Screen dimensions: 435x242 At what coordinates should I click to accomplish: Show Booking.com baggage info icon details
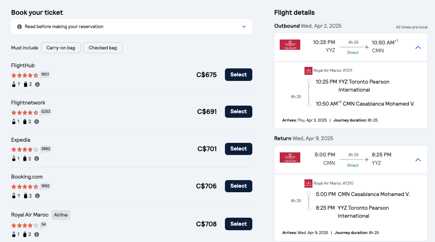[x=37, y=196]
